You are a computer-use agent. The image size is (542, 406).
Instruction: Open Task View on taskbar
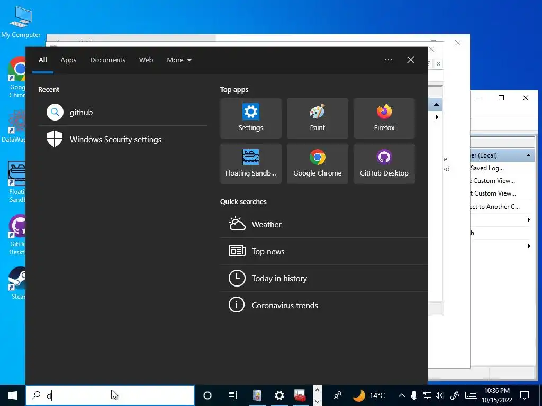233,395
